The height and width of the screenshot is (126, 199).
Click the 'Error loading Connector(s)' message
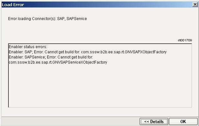pos(47,19)
